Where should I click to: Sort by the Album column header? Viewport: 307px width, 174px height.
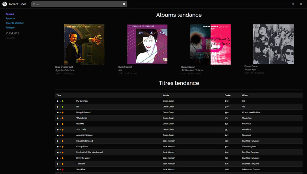click(x=245, y=96)
